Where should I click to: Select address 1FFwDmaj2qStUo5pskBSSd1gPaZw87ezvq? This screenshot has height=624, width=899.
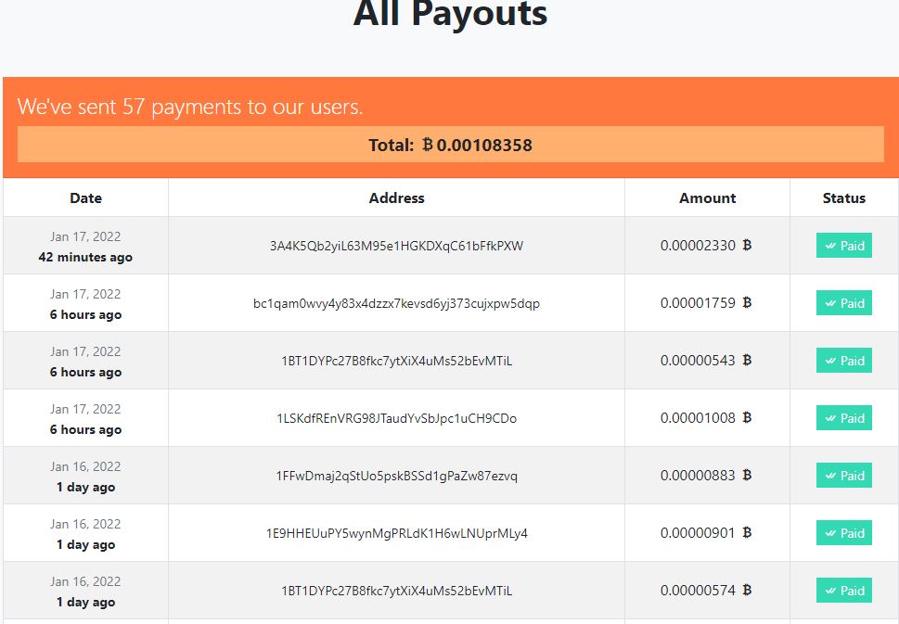396,477
